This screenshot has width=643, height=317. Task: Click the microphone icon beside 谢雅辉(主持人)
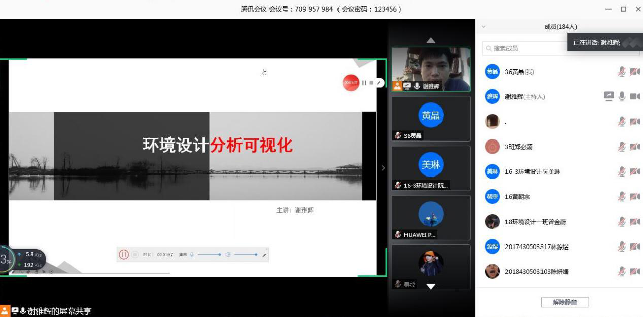pos(622,96)
